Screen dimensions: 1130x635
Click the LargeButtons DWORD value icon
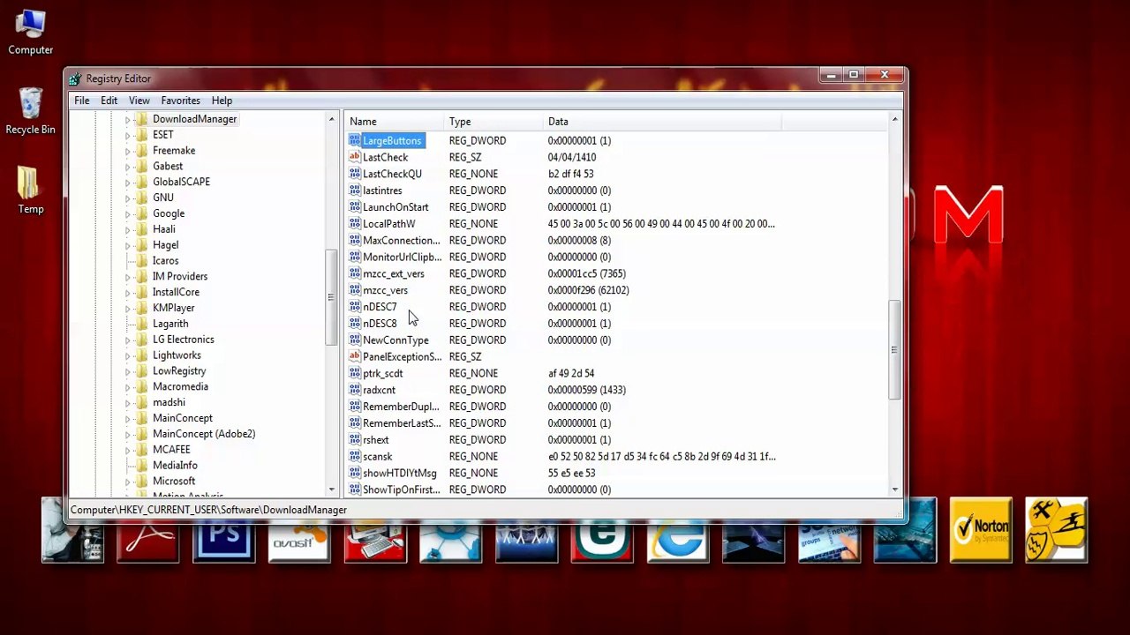pyautogui.click(x=355, y=140)
